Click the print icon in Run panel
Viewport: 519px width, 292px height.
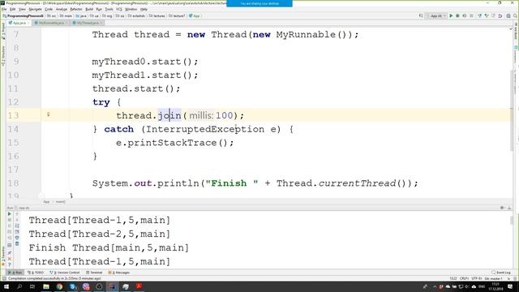click(x=17, y=238)
